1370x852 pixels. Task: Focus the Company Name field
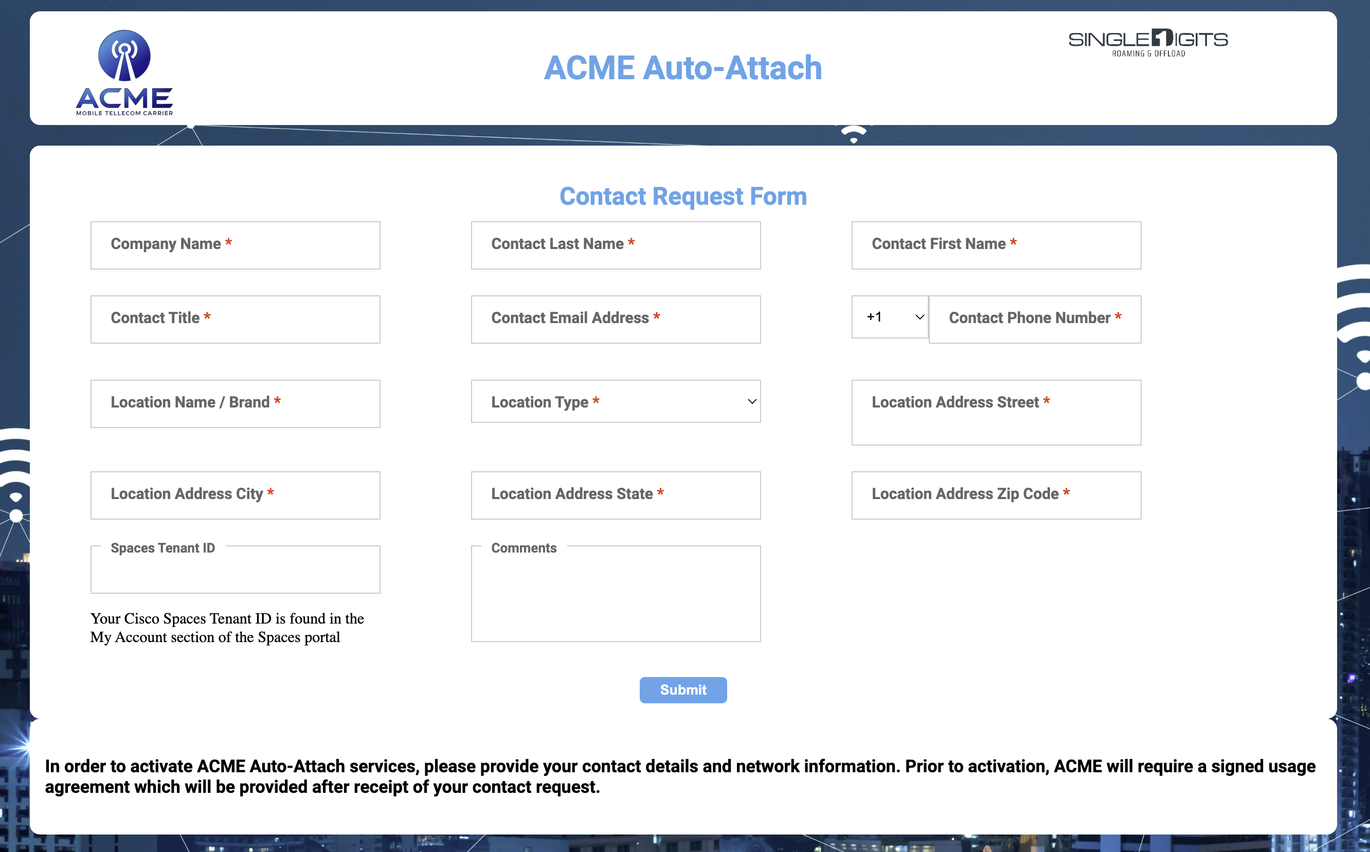pos(236,245)
